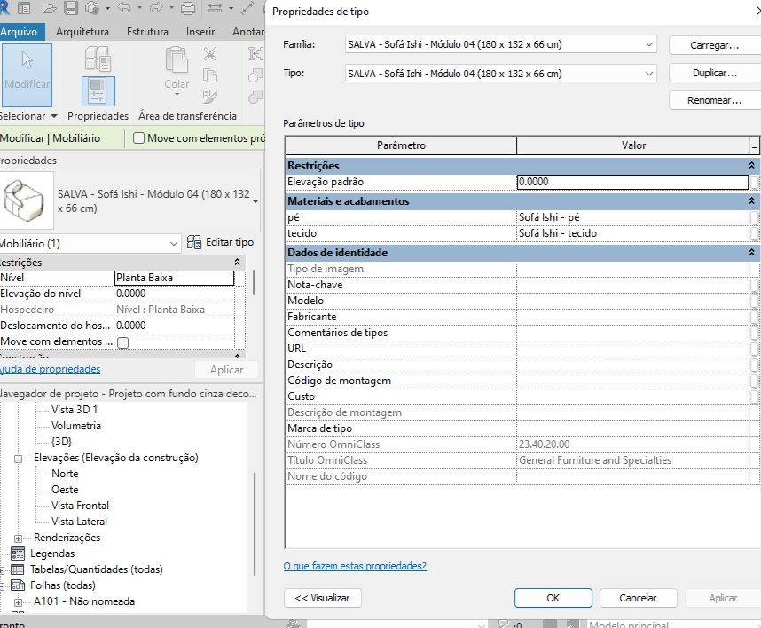Enable Move com elementos próximos in options bar
The width and height of the screenshot is (761, 628).
tap(138, 138)
